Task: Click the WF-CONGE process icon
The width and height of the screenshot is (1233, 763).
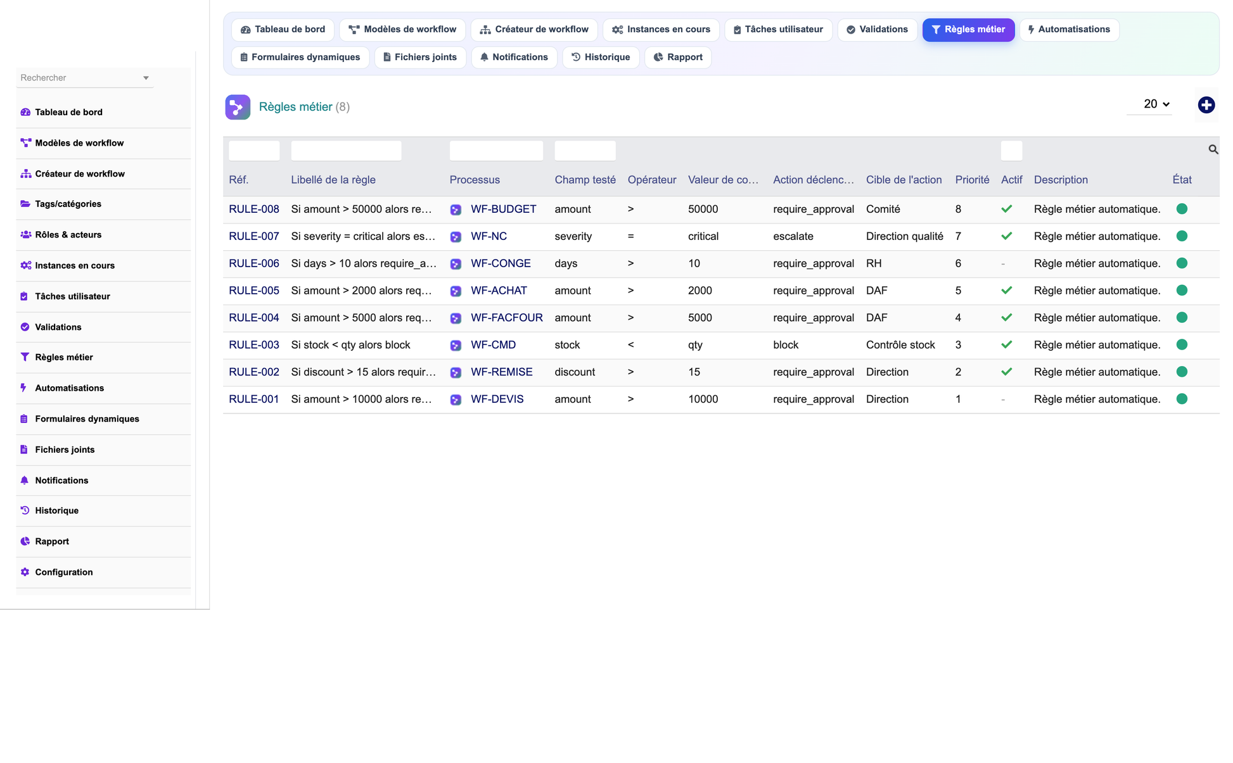Action: 456,264
